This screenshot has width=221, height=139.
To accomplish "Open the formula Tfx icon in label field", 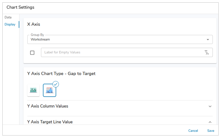I will coord(207,53).
